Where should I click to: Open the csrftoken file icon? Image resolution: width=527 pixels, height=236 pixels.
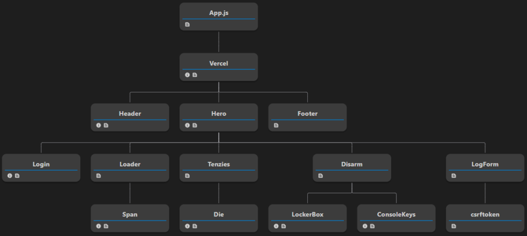click(454, 226)
